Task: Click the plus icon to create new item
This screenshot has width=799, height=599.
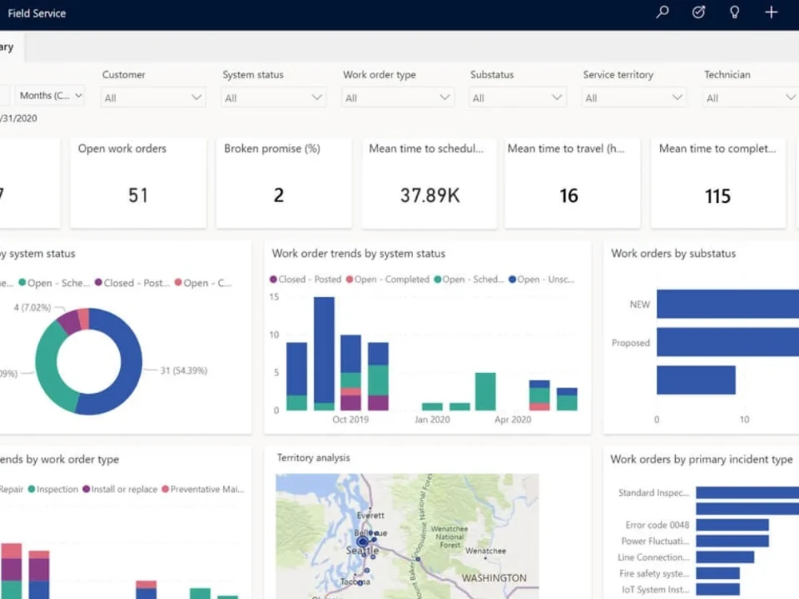Action: coord(770,12)
